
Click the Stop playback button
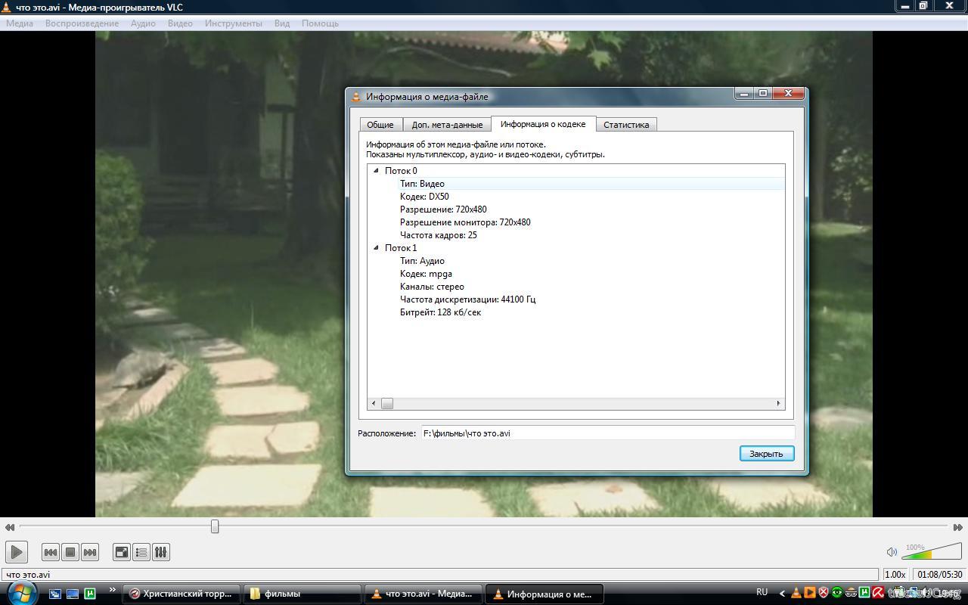tap(70, 552)
